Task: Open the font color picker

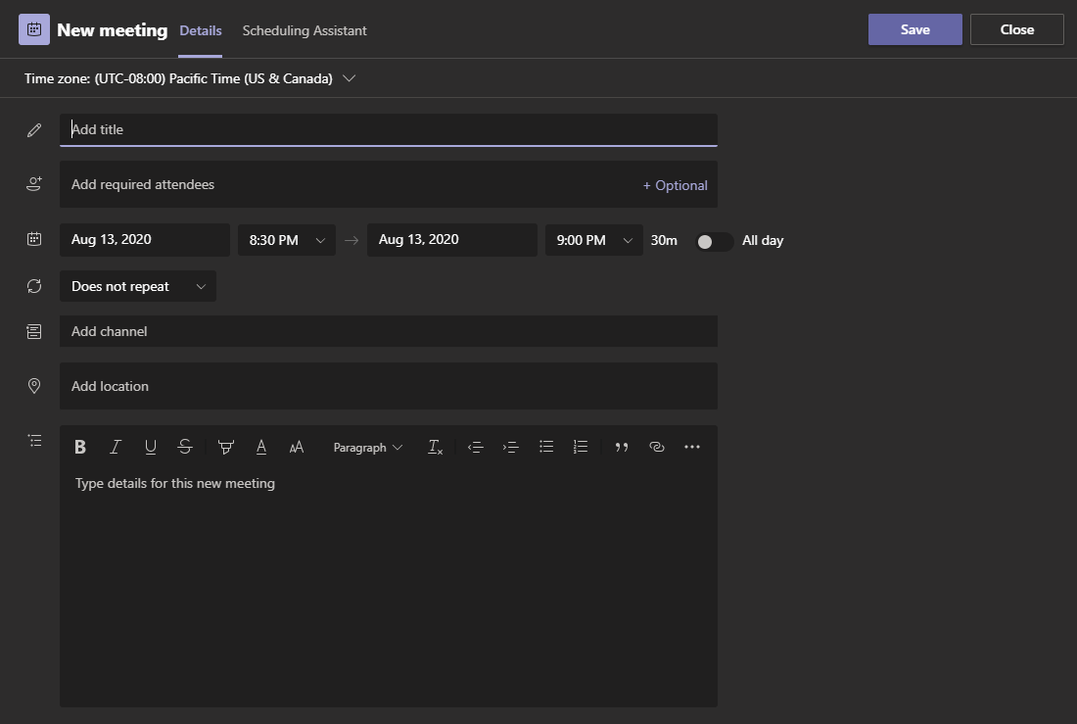Action: [261, 447]
